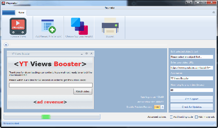Click the Status: Loaded text

11,123
